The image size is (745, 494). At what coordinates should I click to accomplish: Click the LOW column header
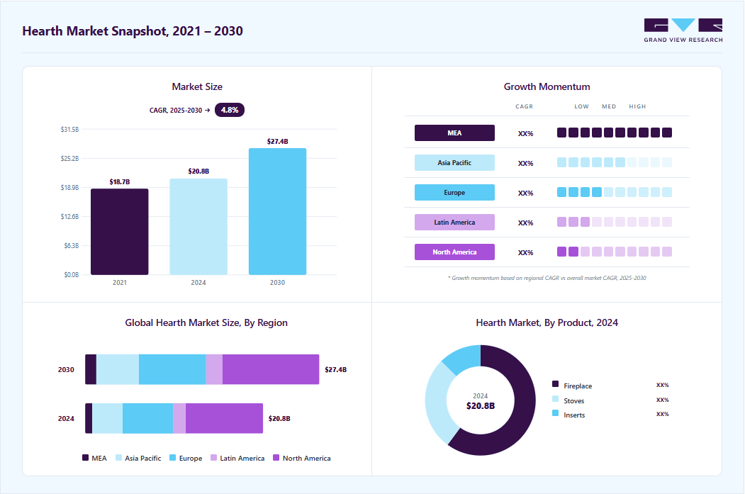coord(581,106)
